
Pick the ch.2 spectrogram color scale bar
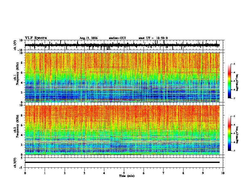click(229, 133)
